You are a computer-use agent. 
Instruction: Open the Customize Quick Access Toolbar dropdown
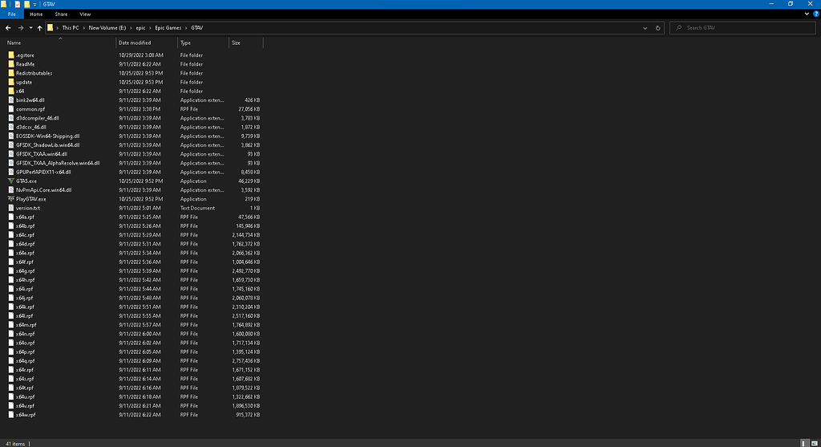coord(34,4)
